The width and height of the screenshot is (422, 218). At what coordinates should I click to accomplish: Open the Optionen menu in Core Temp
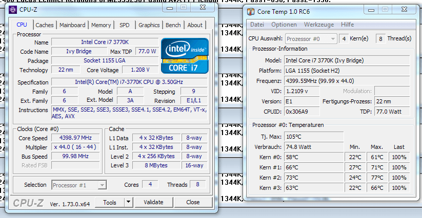pos(284,25)
